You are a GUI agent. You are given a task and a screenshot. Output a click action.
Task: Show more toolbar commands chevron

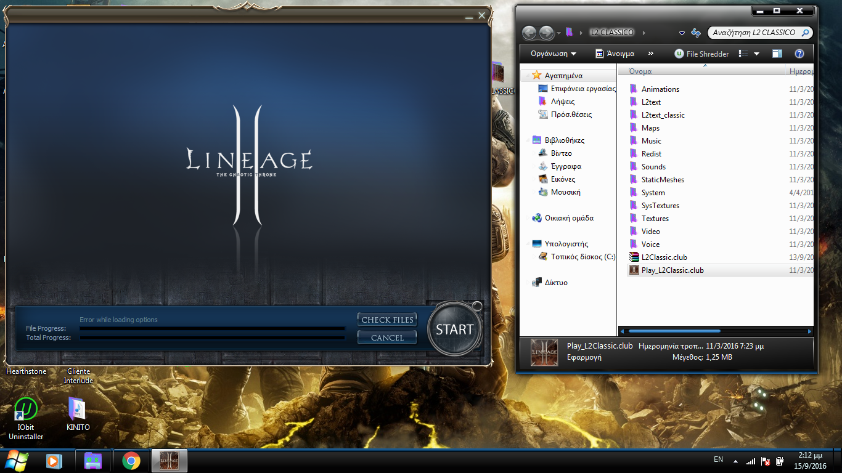[x=650, y=54]
